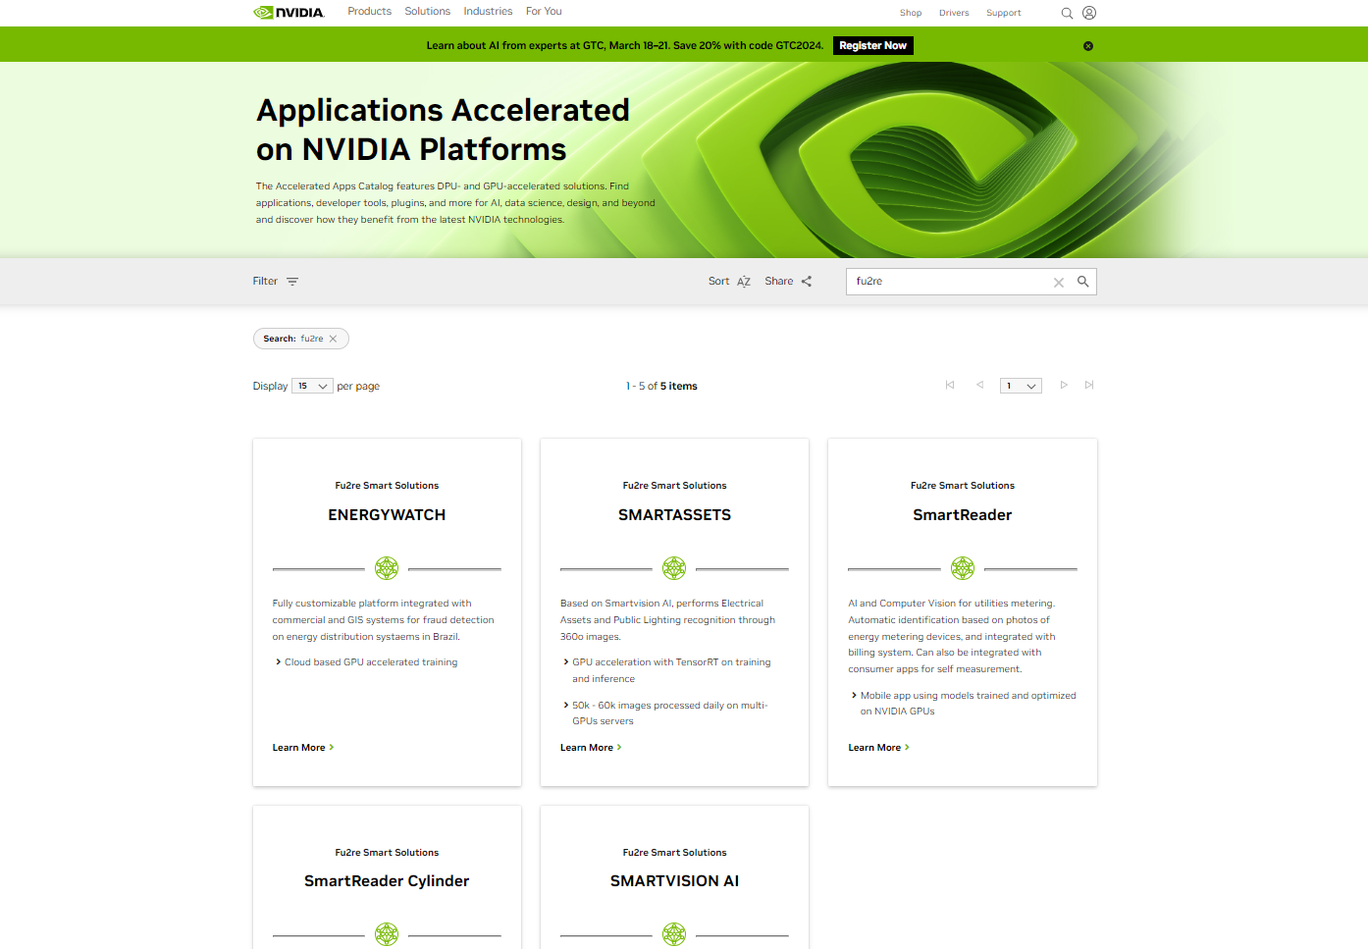Go to the next results page
Viewport: 1368px width, 949px height.
pos(1064,385)
